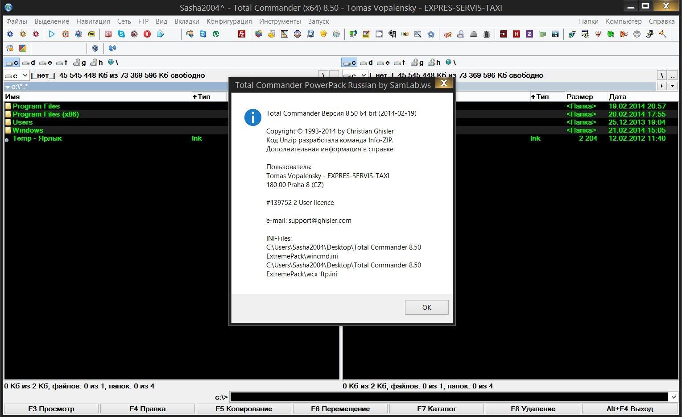Click Alt+F4 Выход button
The width and height of the screenshot is (682, 417).
630,409
